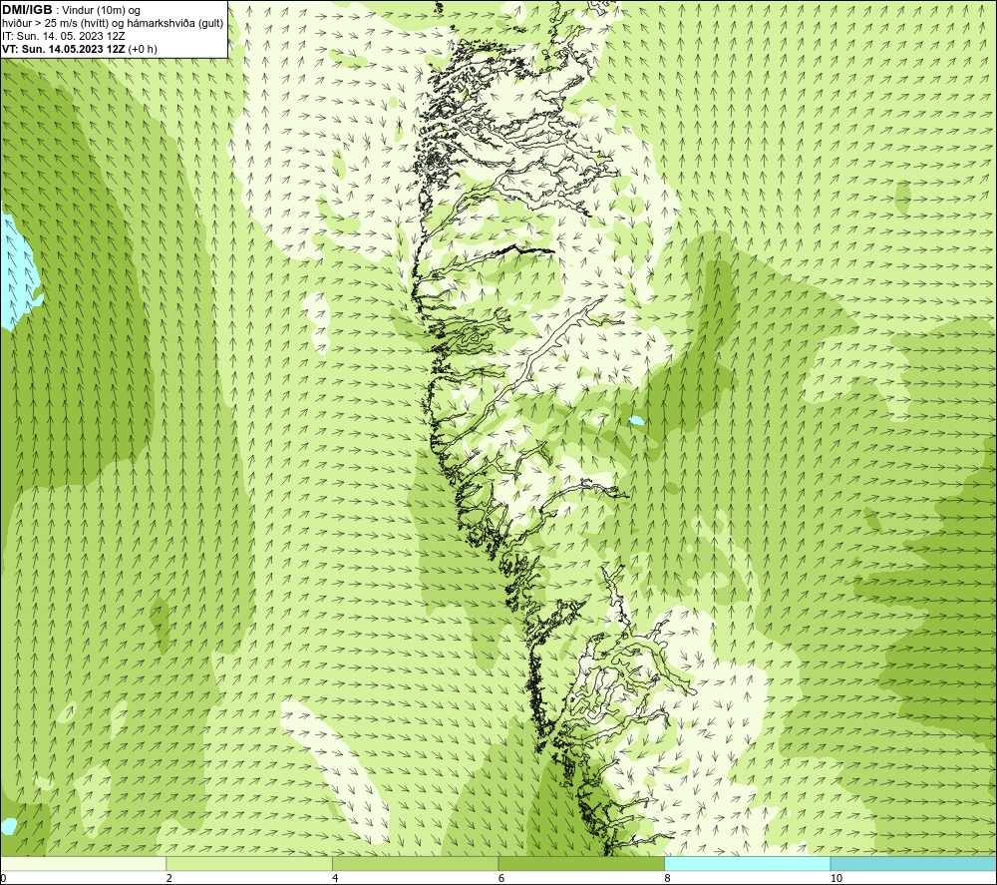Click the small cyan spot in map center-right
This screenshot has height=885, width=997.
tap(635, 421)
